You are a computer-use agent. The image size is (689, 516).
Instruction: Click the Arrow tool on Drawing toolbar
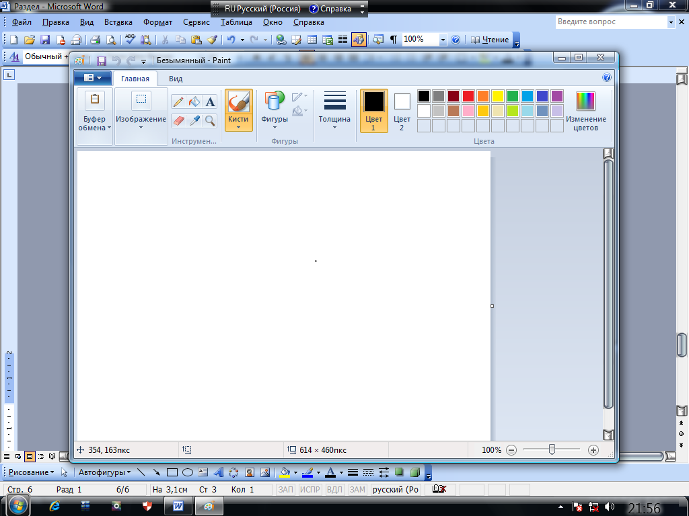point(156,472)
